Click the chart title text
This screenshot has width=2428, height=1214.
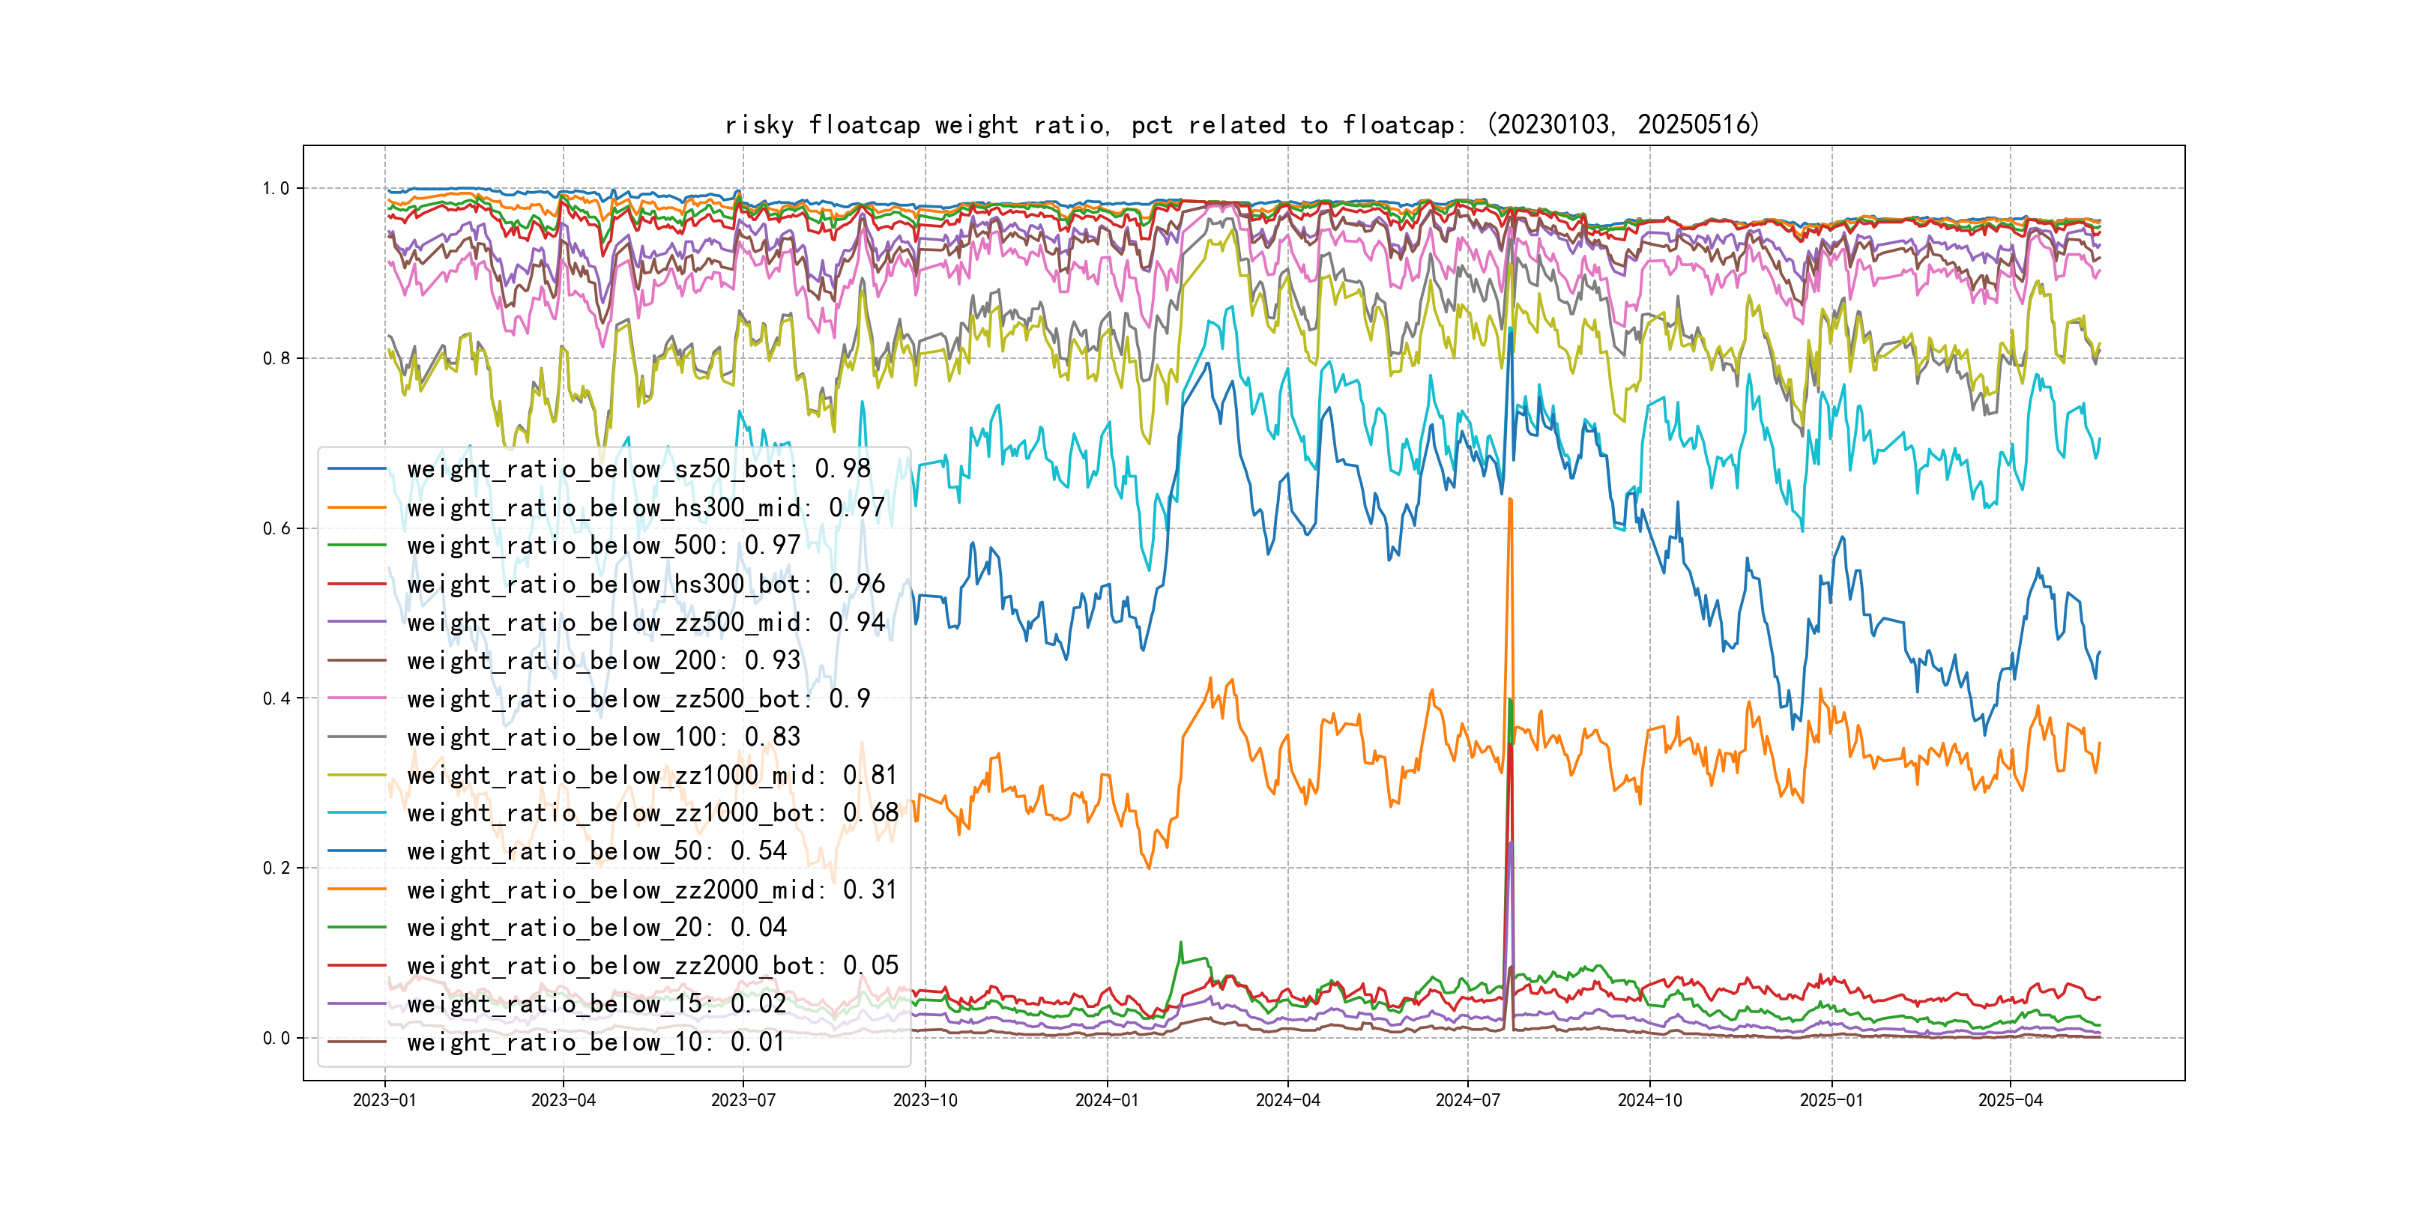1241,124
